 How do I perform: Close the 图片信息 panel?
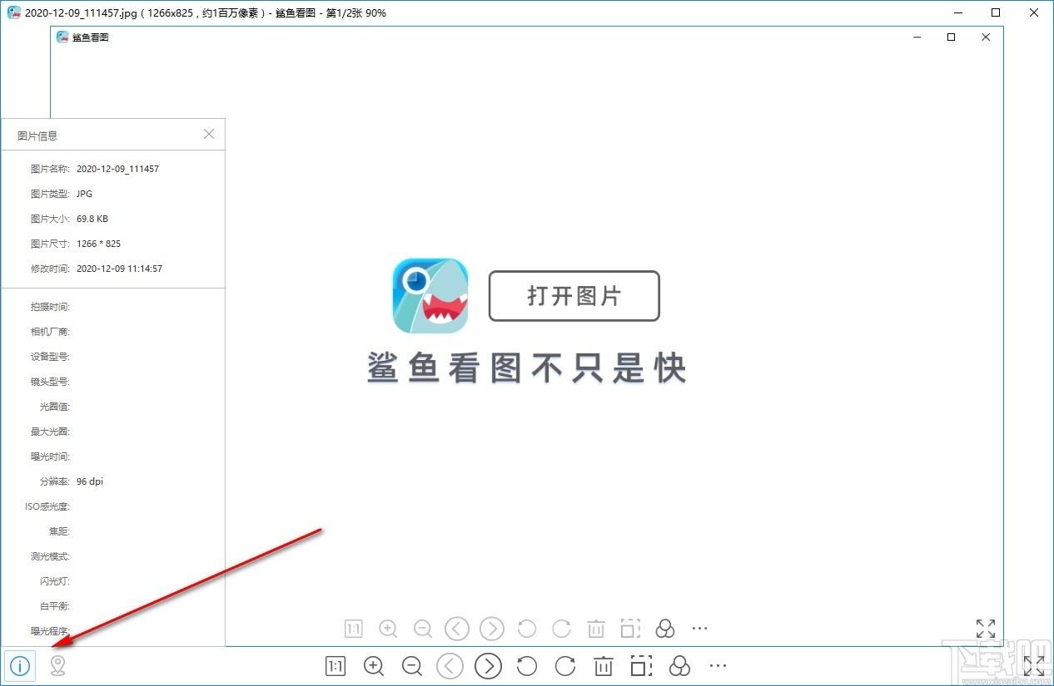[x=209, y=134]
